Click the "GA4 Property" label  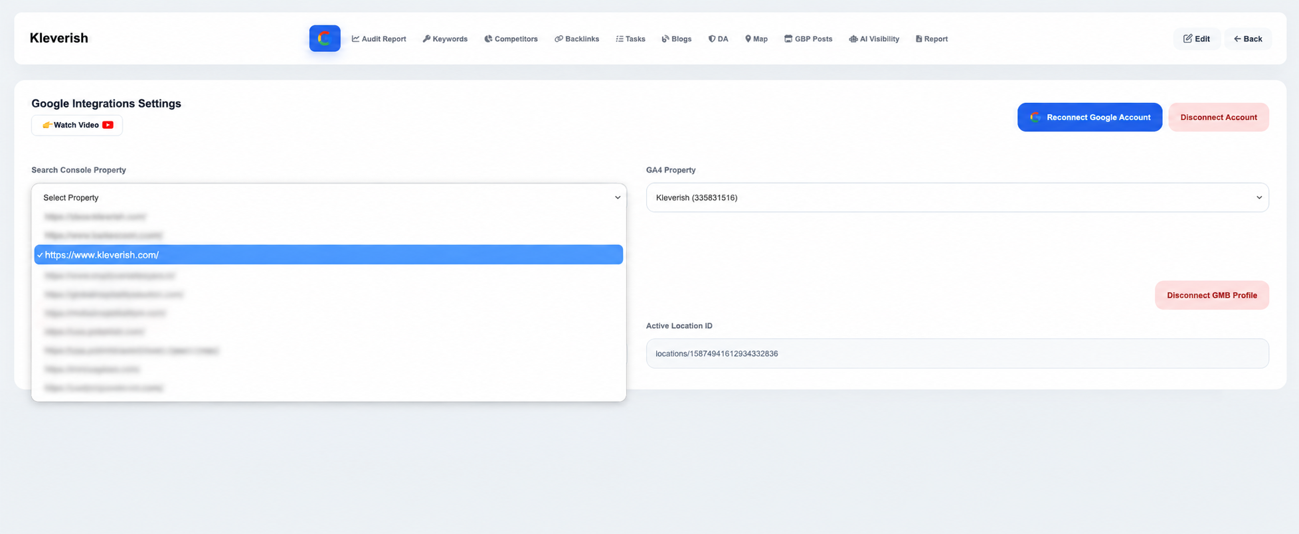671,170
